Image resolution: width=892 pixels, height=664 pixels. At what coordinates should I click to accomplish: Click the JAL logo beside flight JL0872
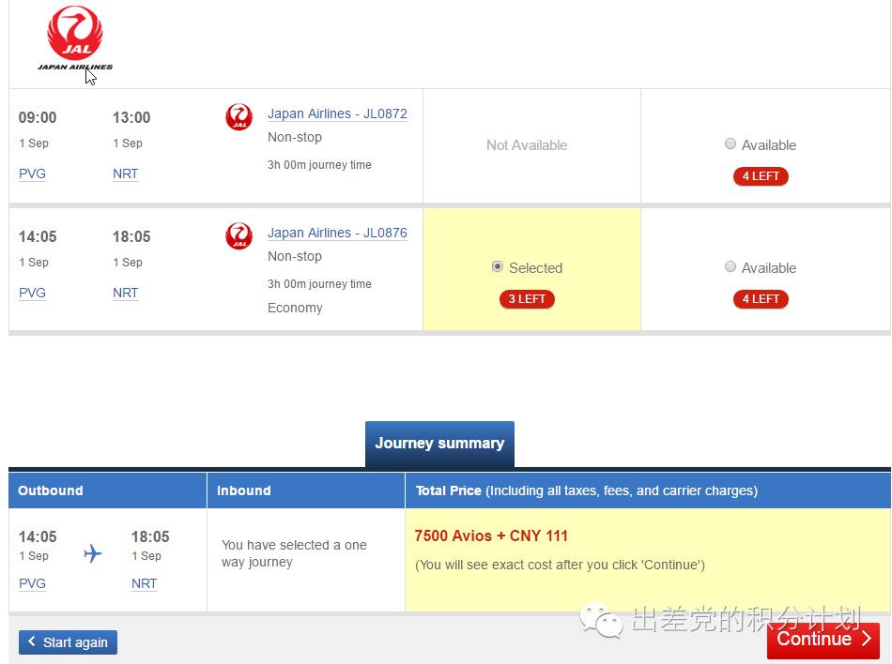(x=238, y=116)
